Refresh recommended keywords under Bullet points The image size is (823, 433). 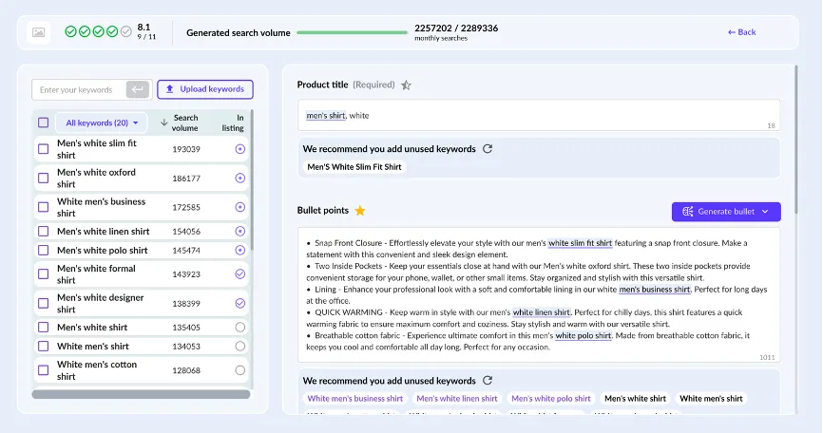point(488,381)
